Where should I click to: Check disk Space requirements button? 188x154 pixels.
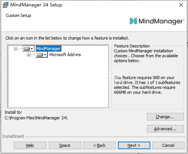click(x=65, y=145)
